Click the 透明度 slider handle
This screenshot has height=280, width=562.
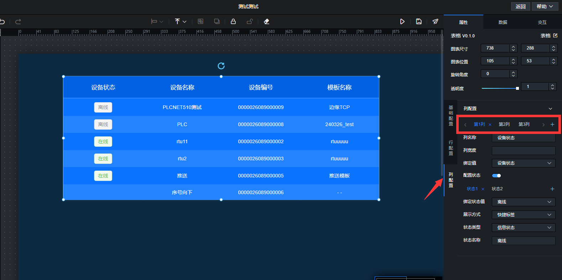(x=517, y=88)
